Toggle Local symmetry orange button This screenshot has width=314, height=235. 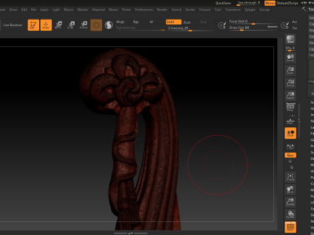290,133
